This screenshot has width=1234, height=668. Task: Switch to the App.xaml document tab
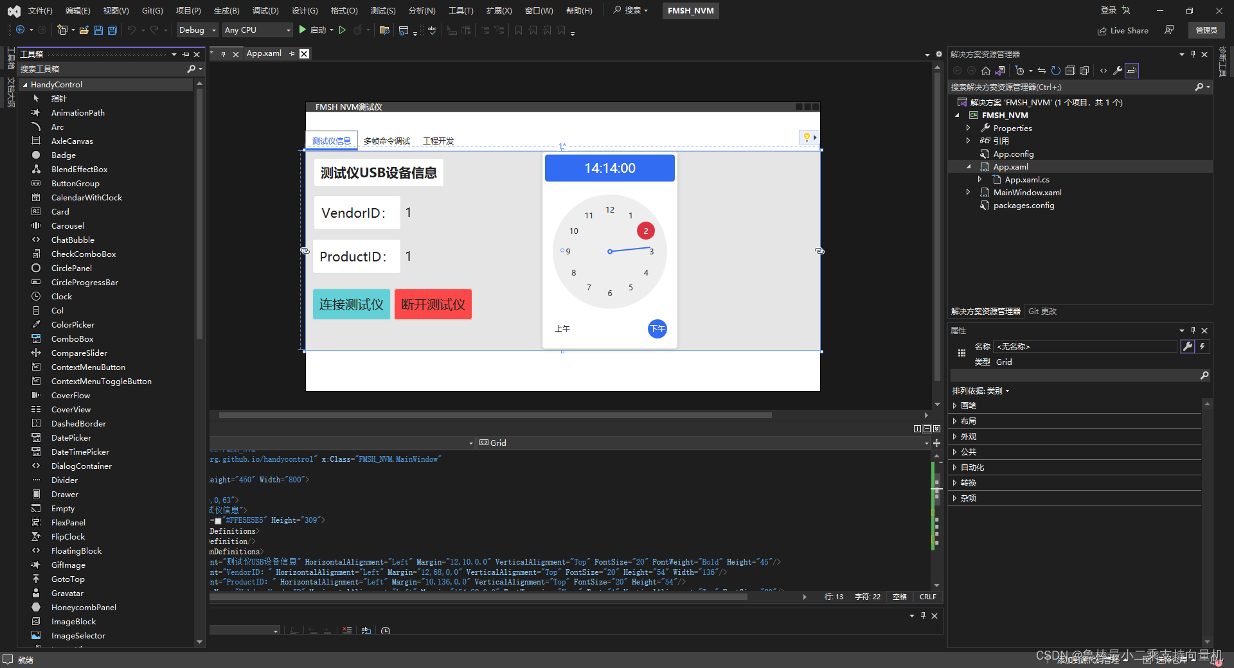264,53
